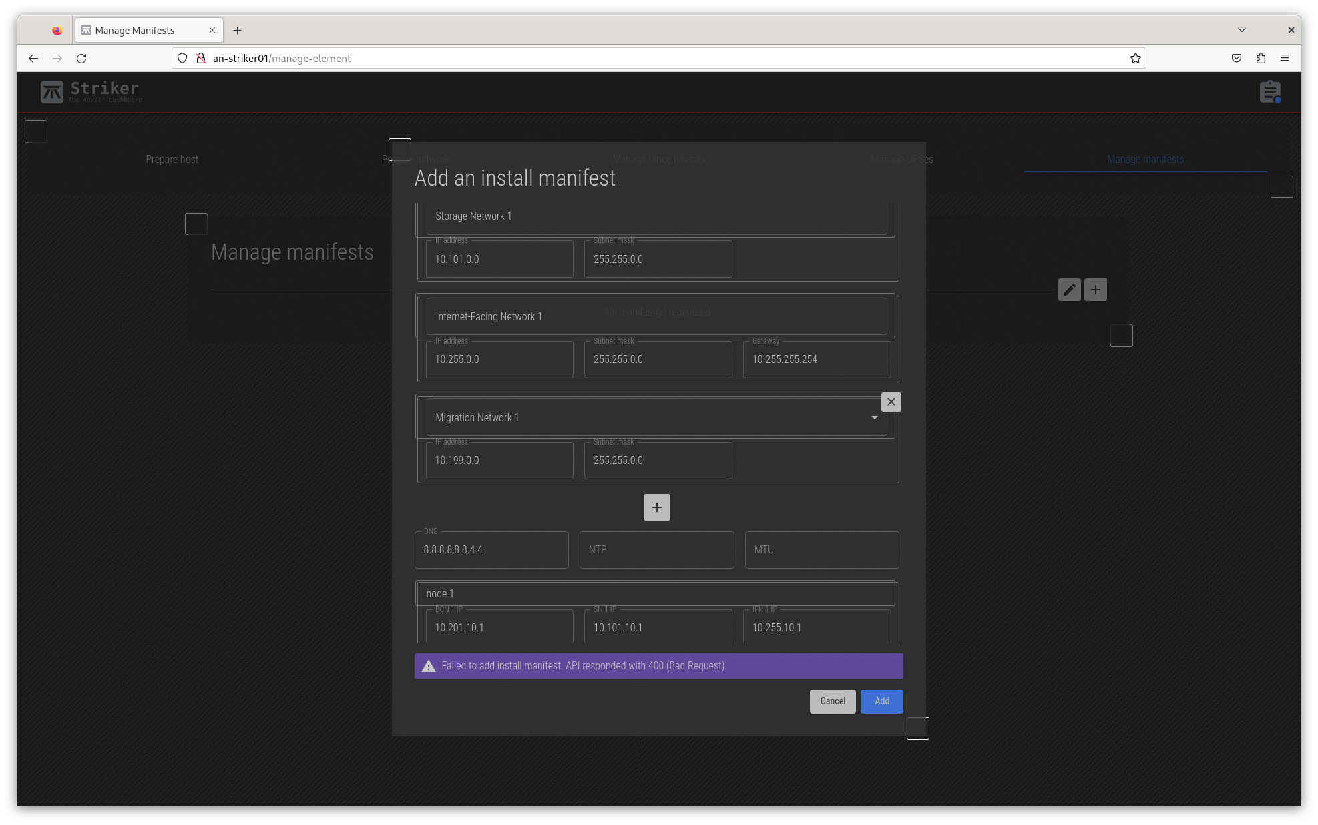1318x825 pixels.
Task: Open Storage Network 1 selector
Action: coord(656,216)
